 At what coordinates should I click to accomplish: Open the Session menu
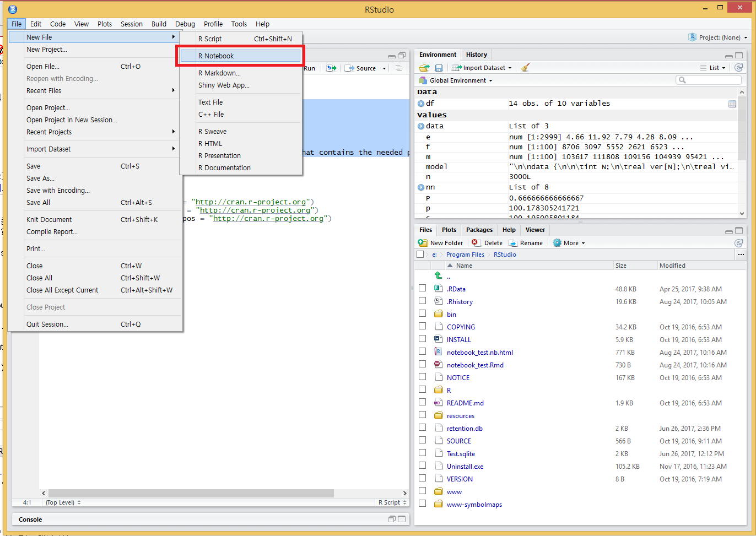[x=132, y=24]
